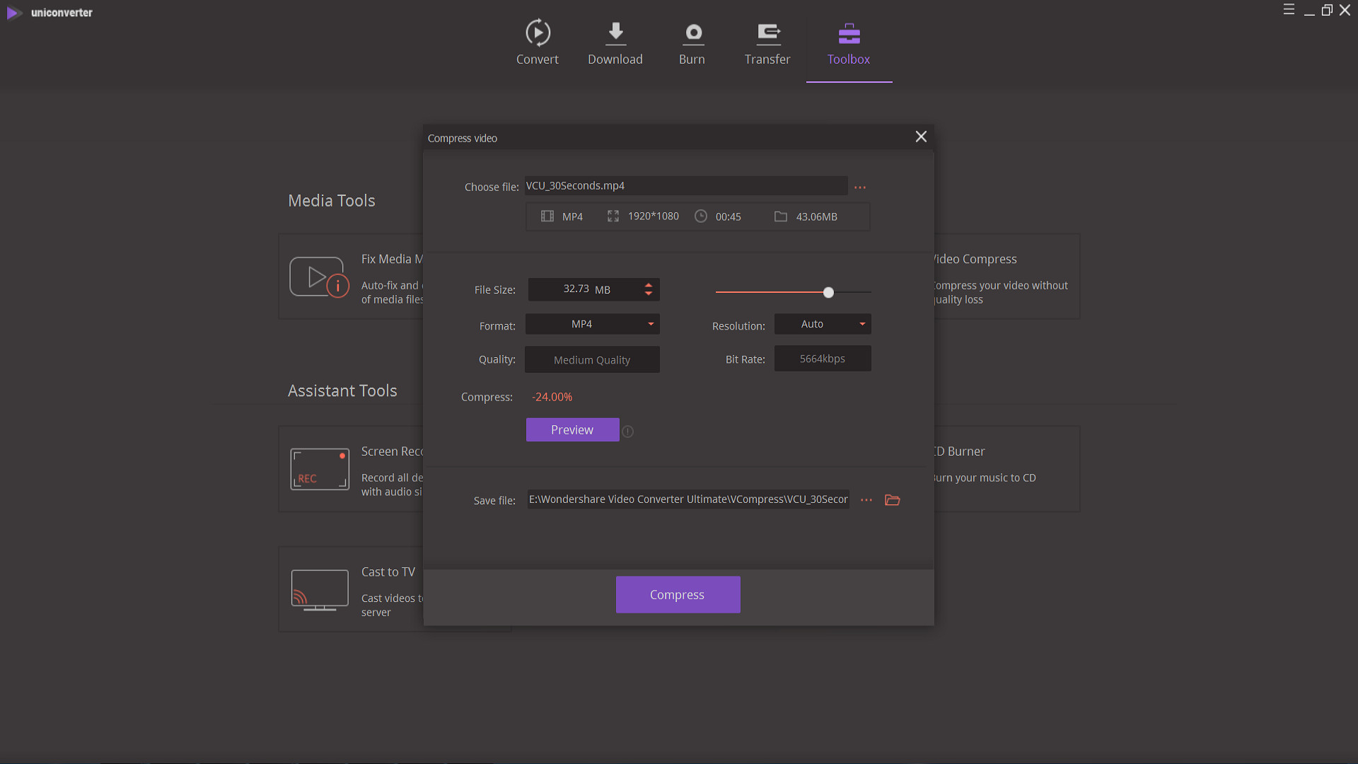Decrease file size with the down stepper arrow

point(649,294)
